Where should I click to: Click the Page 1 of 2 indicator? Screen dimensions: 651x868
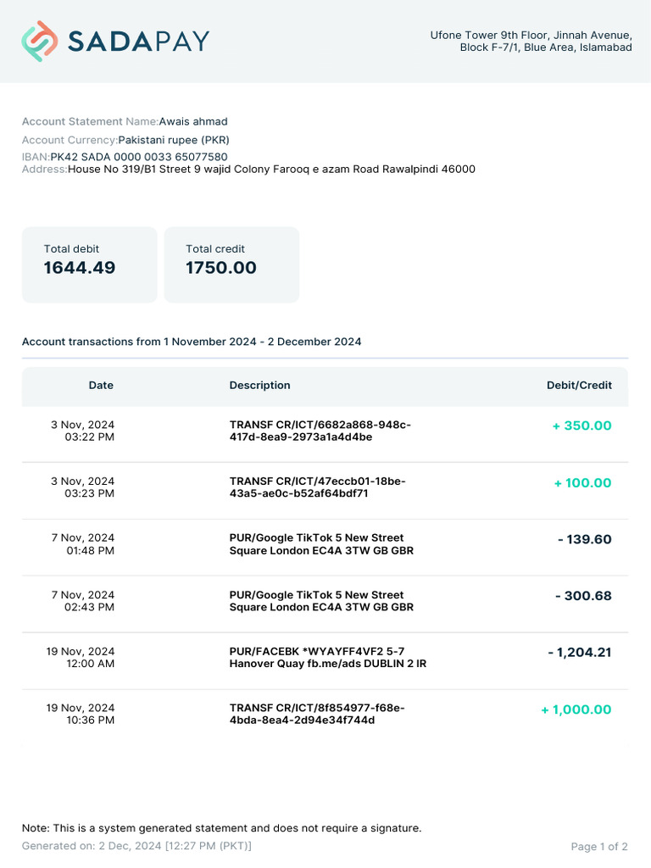coord(599,846)
